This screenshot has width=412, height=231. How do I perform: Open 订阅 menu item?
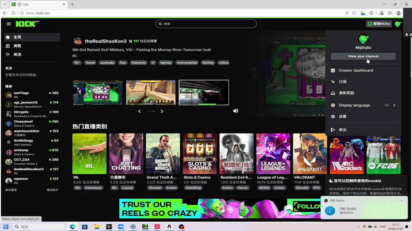coord(363,81)
